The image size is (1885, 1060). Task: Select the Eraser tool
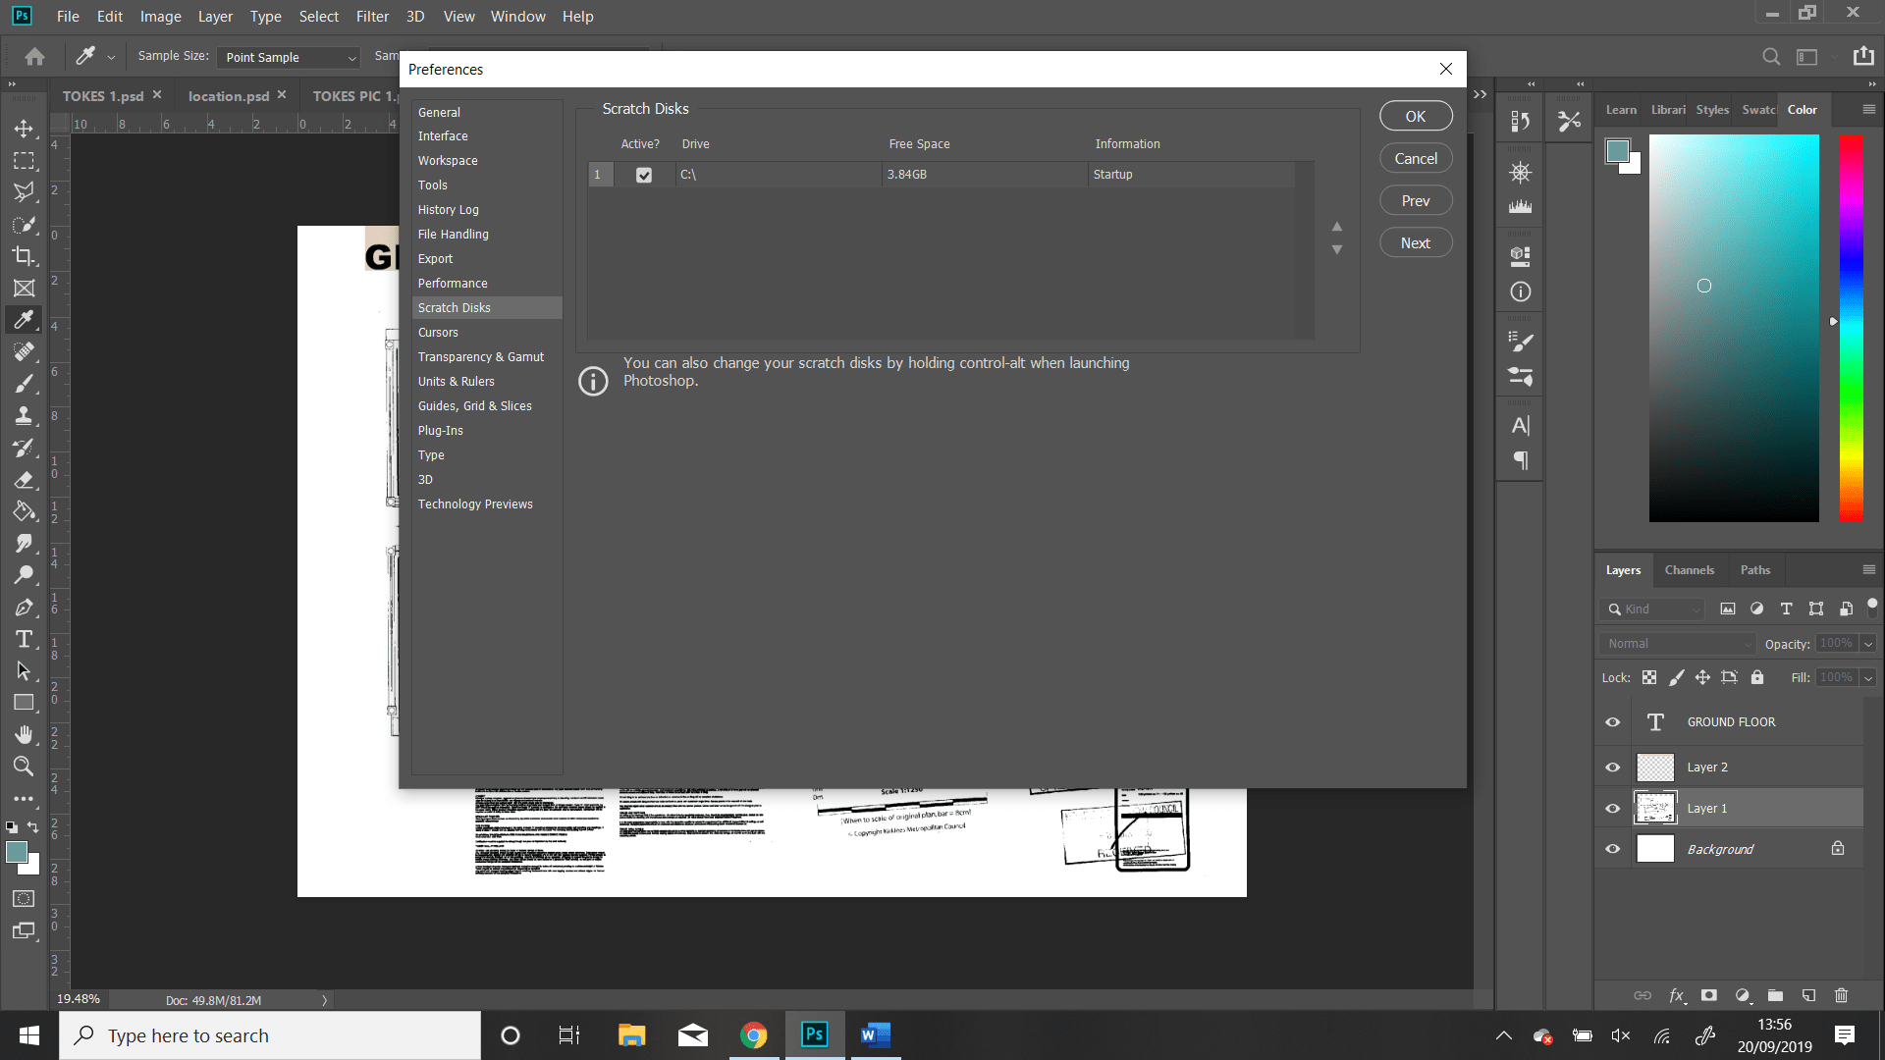pyautogui.click(x=25, y=480)
